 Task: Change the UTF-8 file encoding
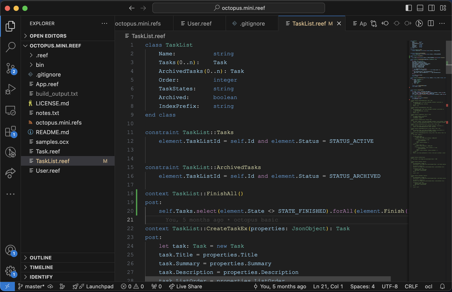click(x=389, y=286)
